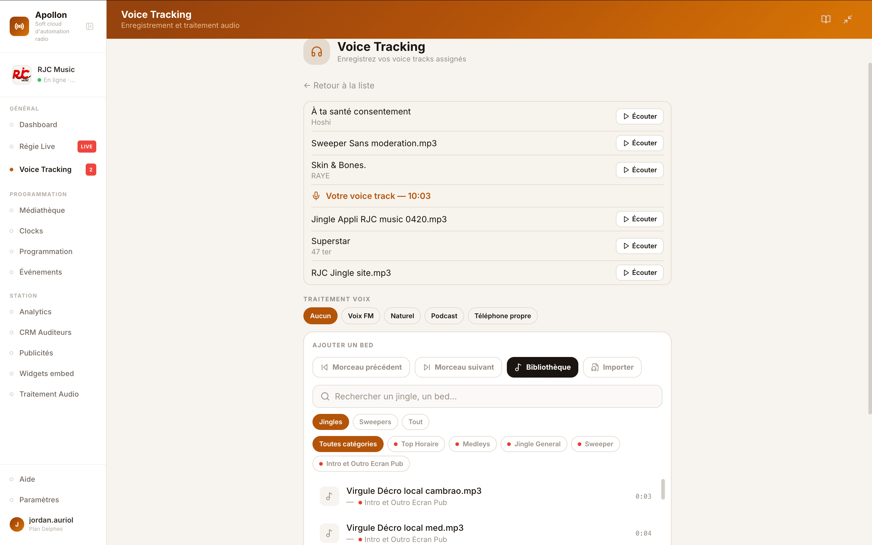Listen to Superstar by 47 ter
This screenshot has height=545, width=872.
(x=639, y=246)
